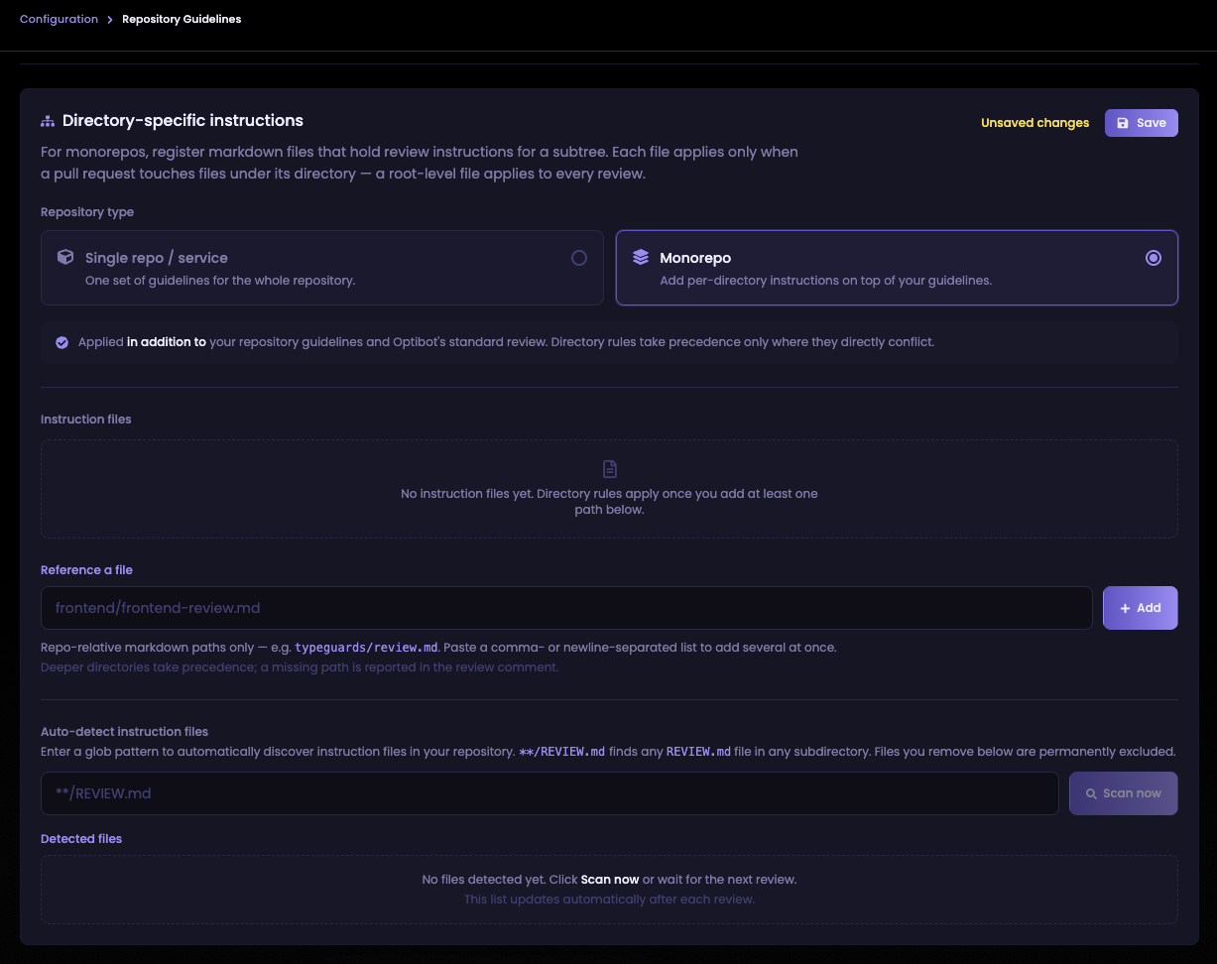Click the magnifier icon in Scan now
Viewport: 1217px width, 964px height.
point(1091,793)
